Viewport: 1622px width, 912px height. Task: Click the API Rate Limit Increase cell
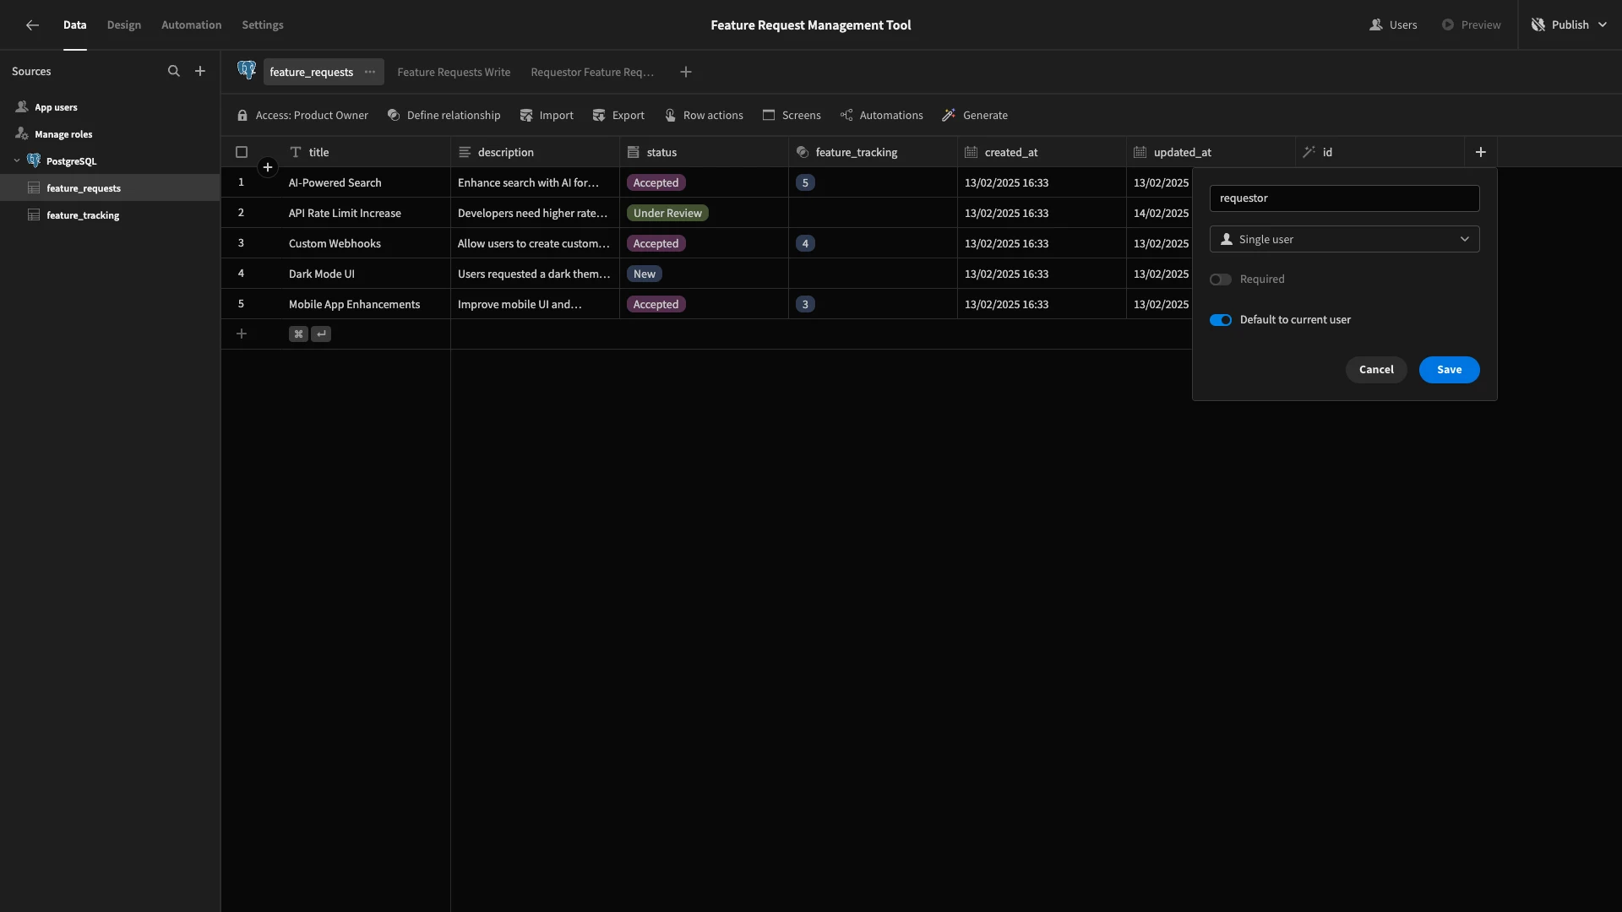pyautogui.click(x=366, y=214)
